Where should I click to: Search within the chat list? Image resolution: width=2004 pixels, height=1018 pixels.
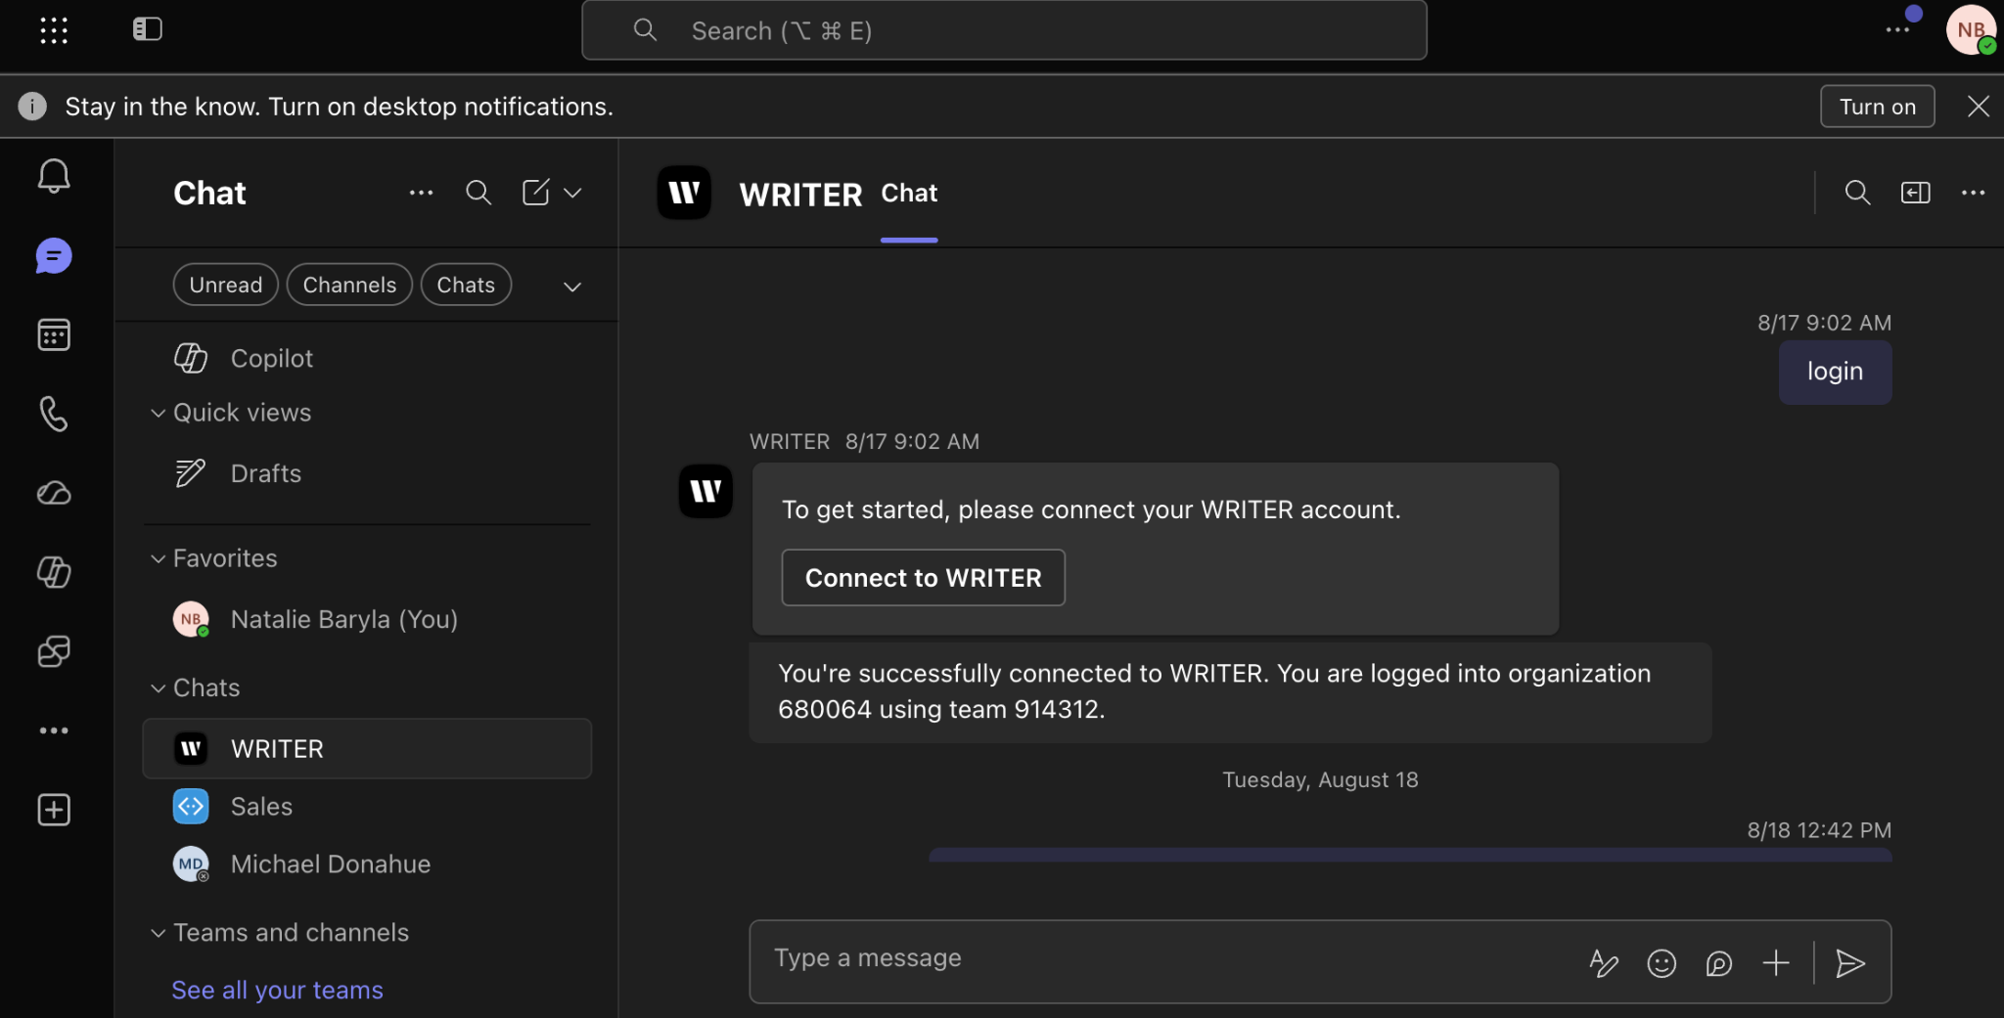click(x=478, y=193)
